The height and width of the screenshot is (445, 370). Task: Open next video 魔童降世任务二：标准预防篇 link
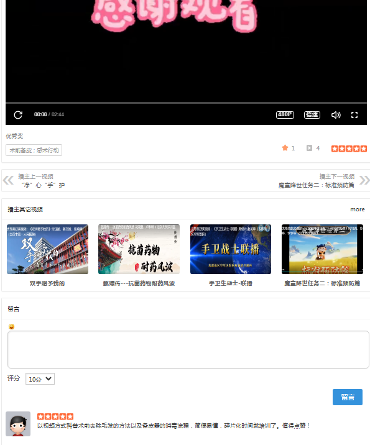[317, 185]
